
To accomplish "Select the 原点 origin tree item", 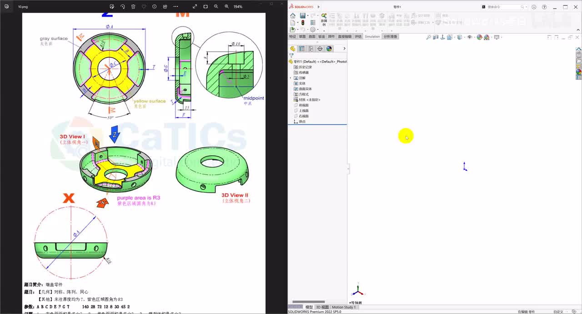I will tap(300, 122).
